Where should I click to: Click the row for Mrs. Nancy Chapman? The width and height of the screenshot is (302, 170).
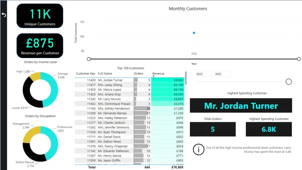pos(129,146)
